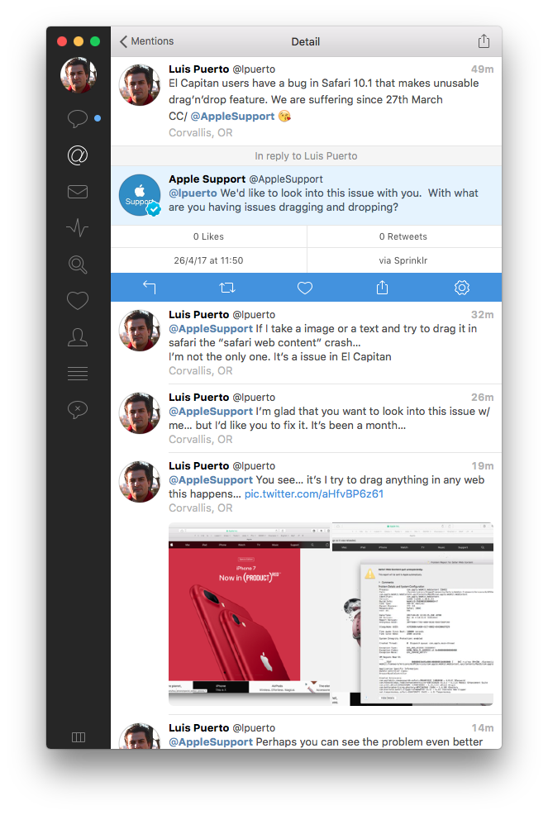Viewport: 548px width, 815px height.
Task: Click @AppleSupport mention in 32m tweet
Action: (211, 328)
